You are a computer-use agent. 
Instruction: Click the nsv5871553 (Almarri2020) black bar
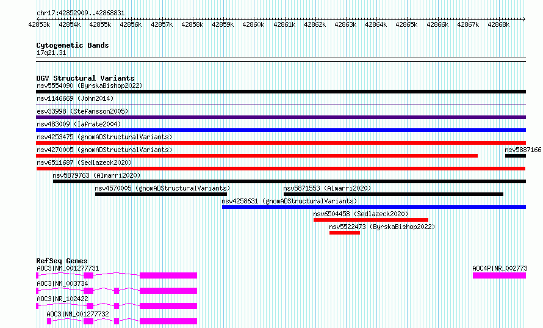tap(394, 194)
